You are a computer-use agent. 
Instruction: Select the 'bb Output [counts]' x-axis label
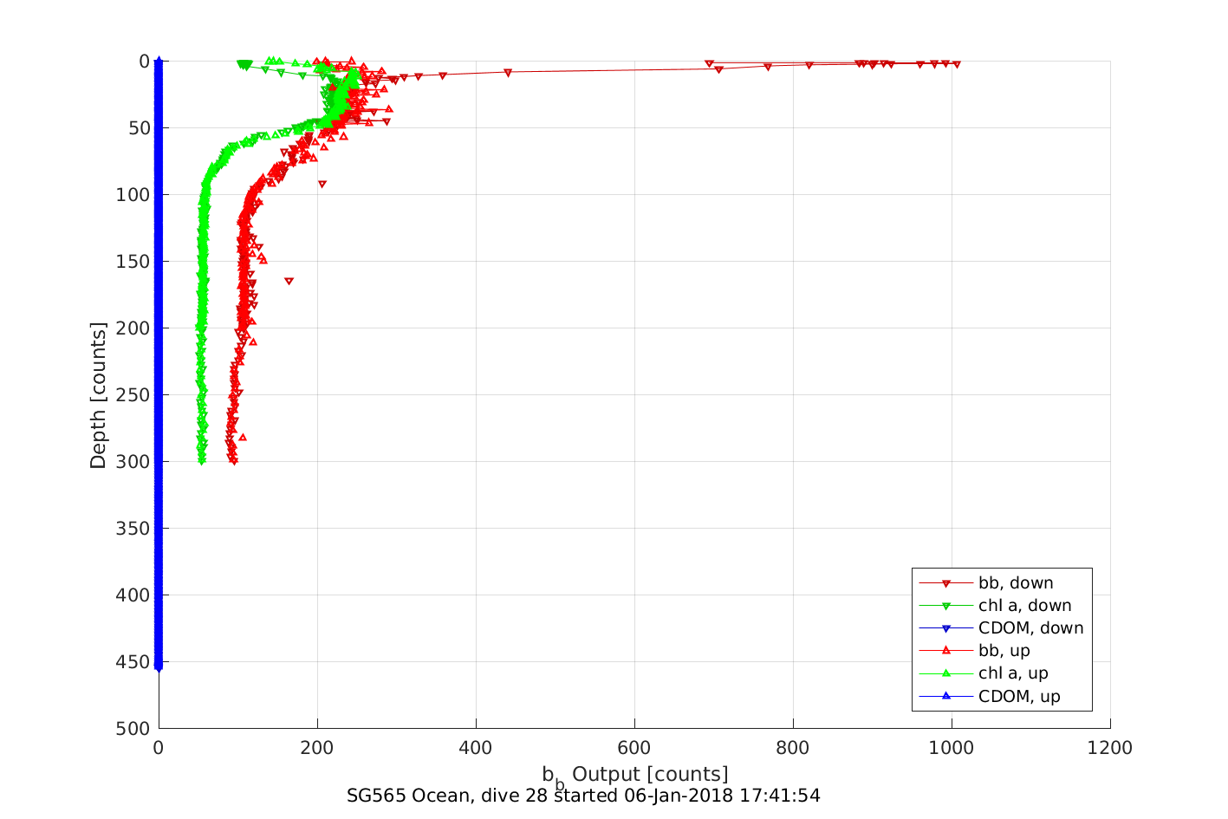(635, 776)
